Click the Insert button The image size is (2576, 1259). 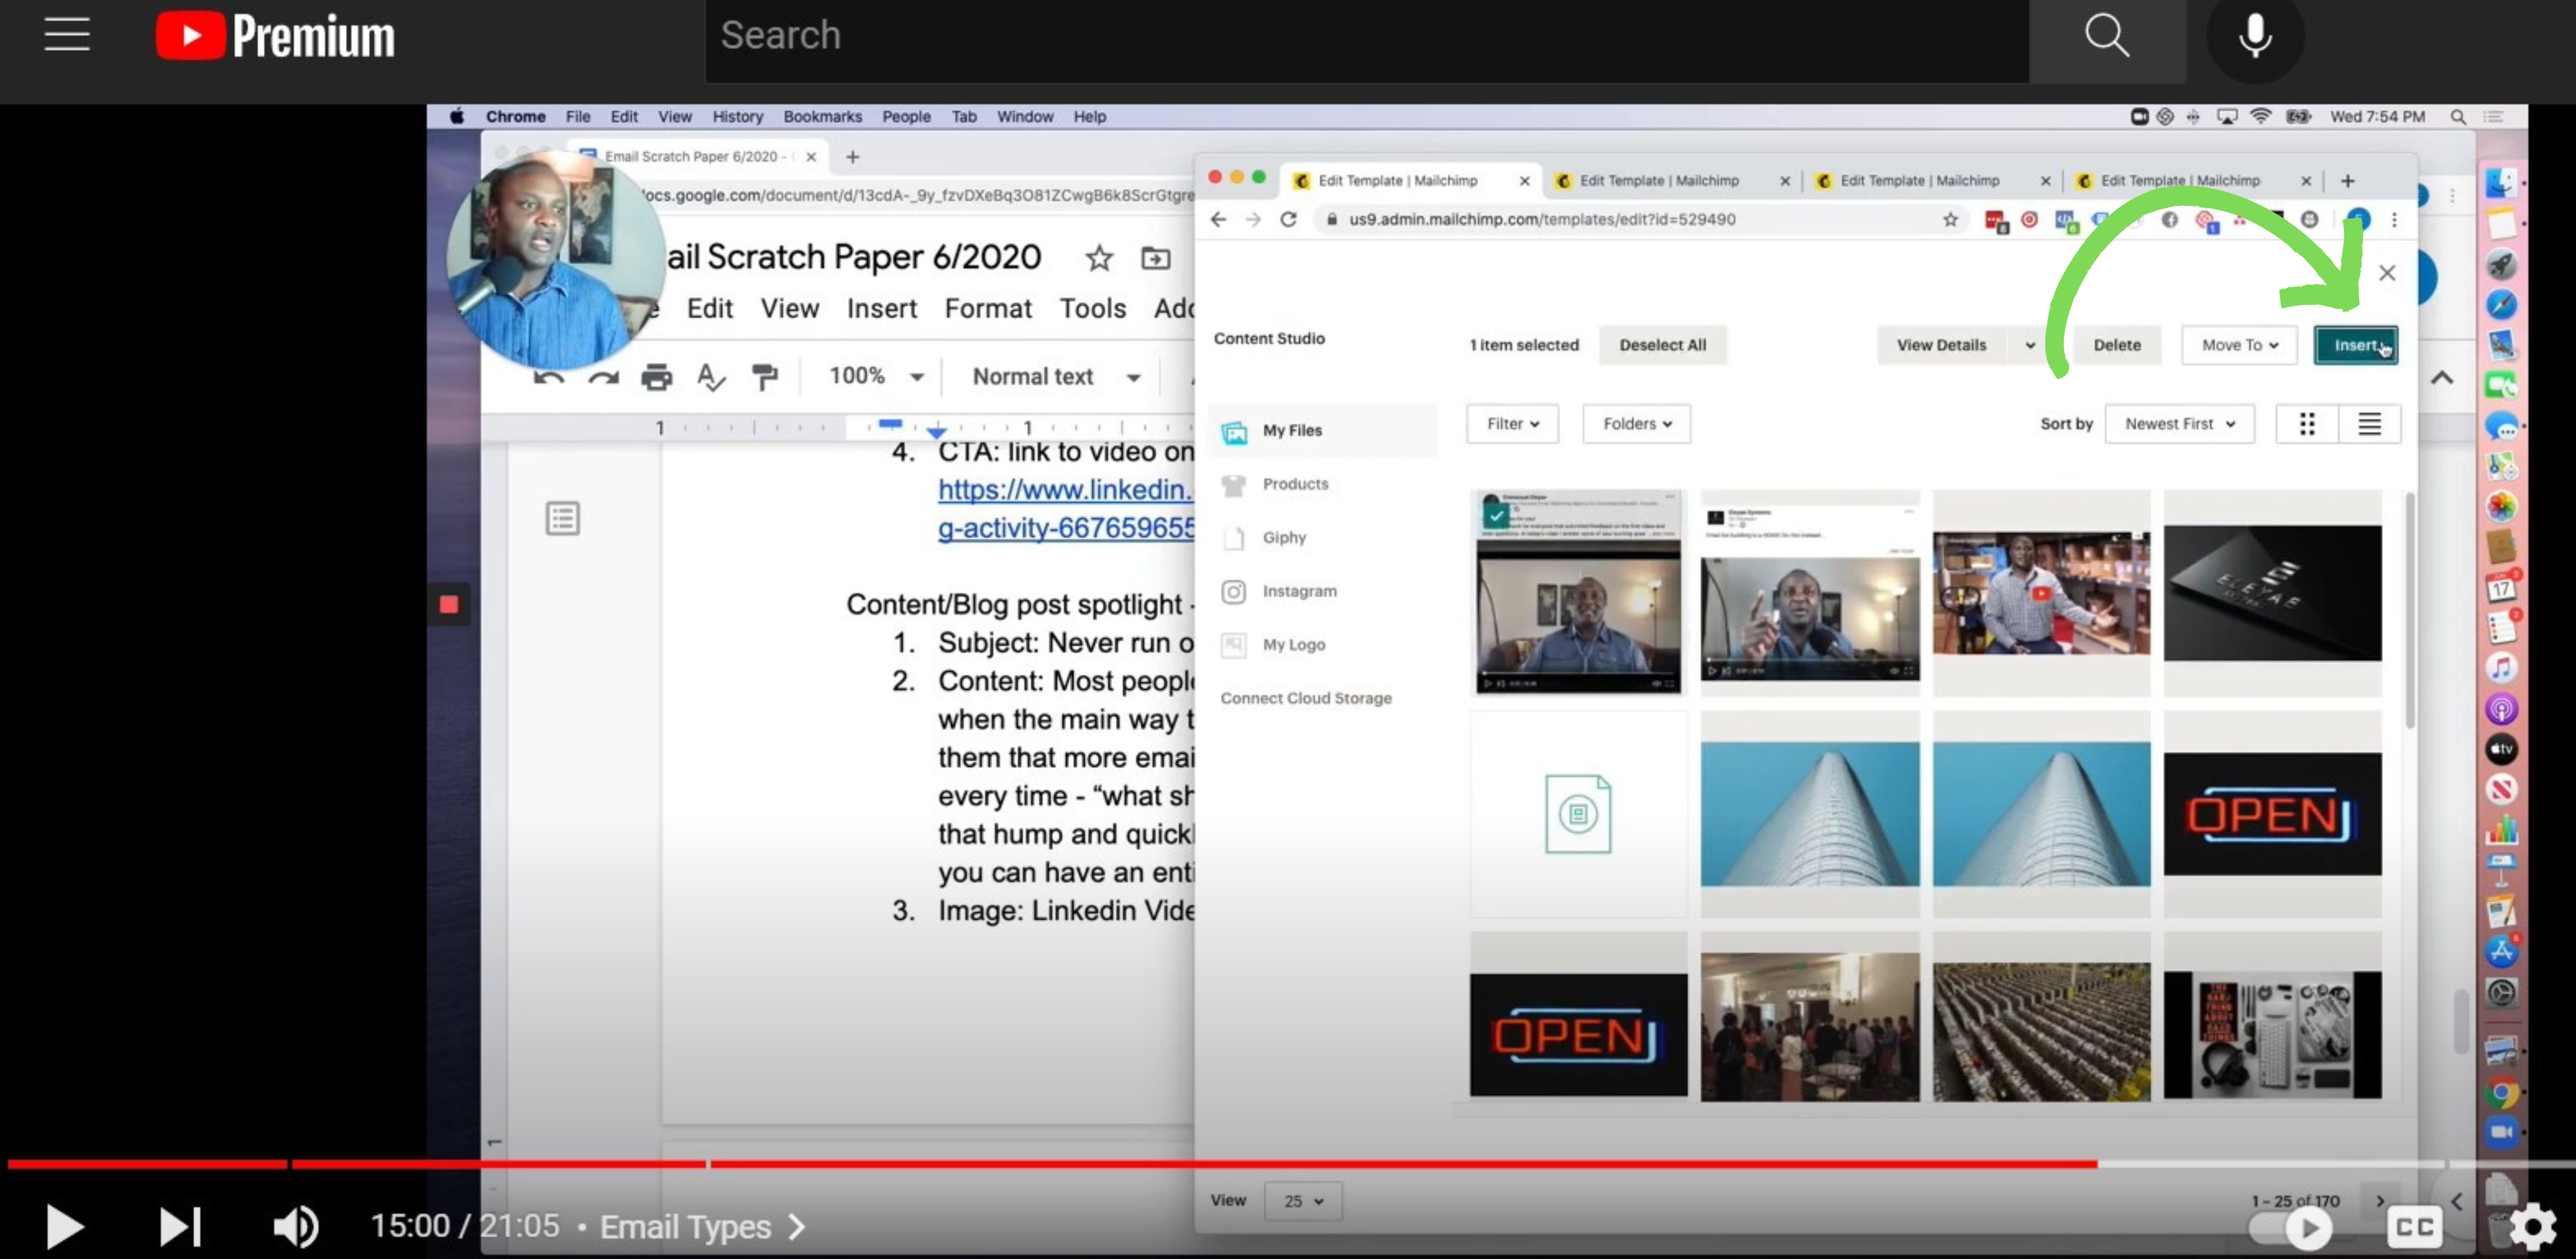pos(2354,345)
